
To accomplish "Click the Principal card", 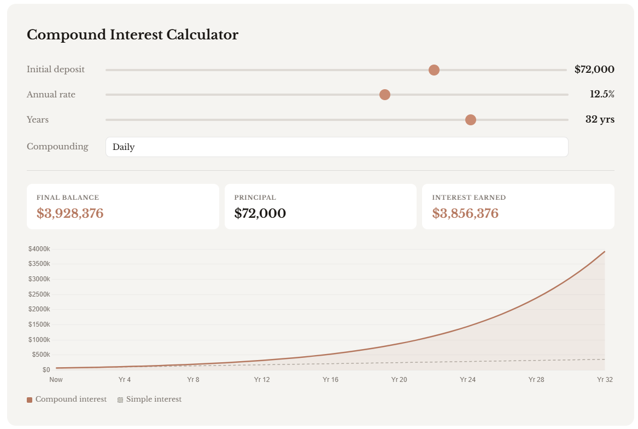I will coord(320,206).
